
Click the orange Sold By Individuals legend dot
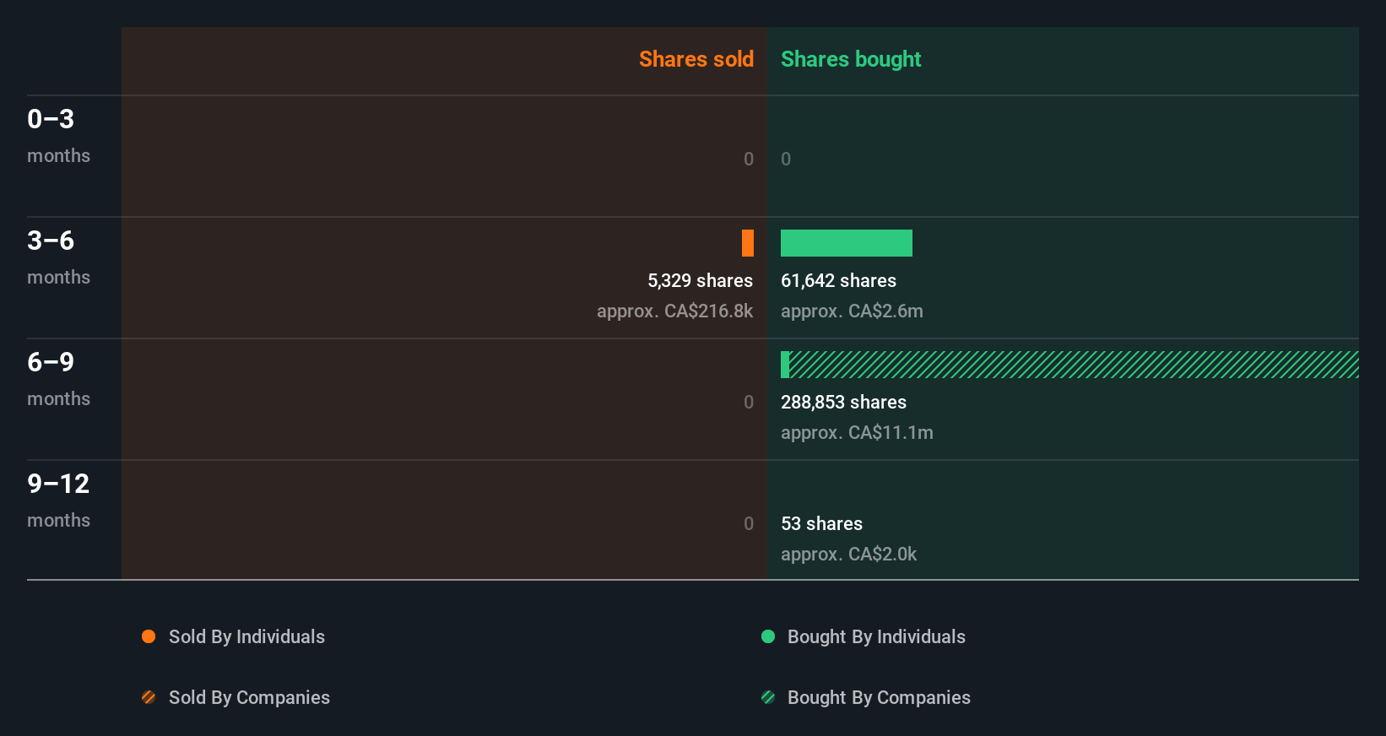149,636
